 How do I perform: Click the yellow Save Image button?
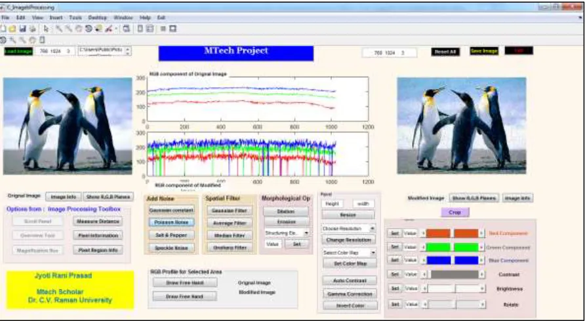click(484, 51)
